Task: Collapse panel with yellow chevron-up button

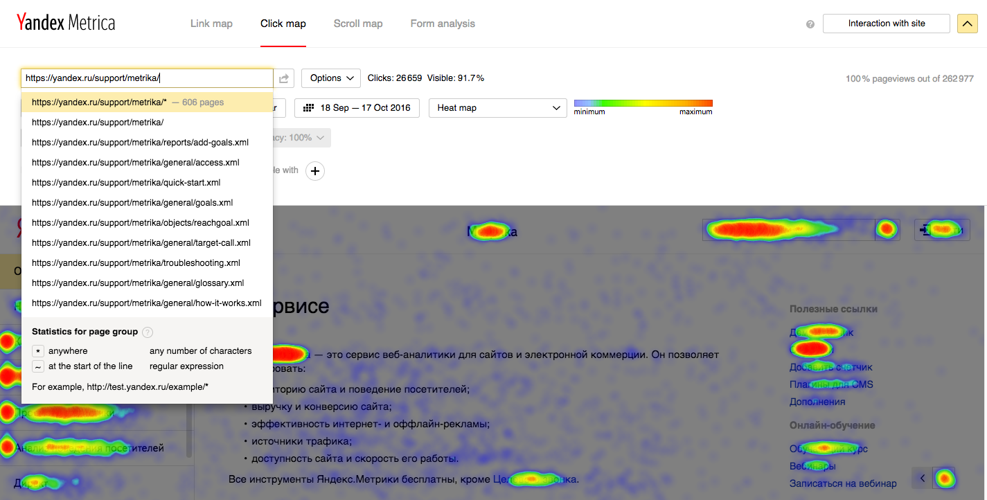Action: [967, 24]
